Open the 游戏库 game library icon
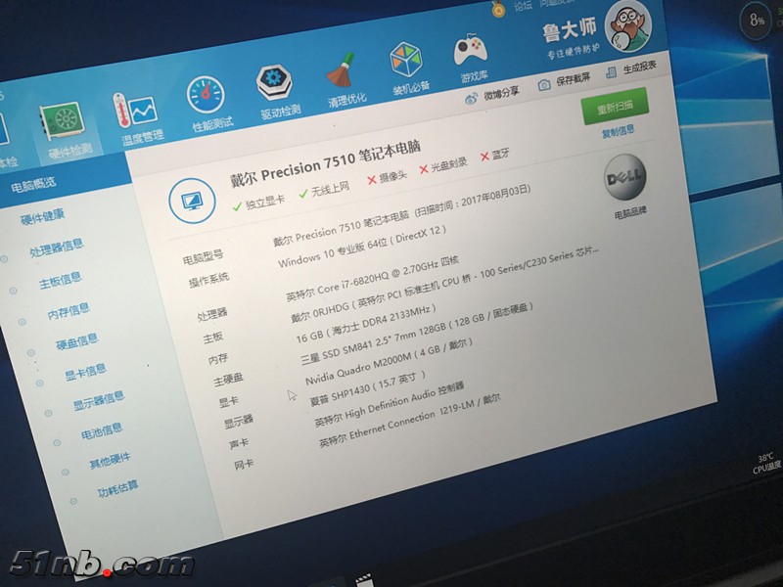 471,56
